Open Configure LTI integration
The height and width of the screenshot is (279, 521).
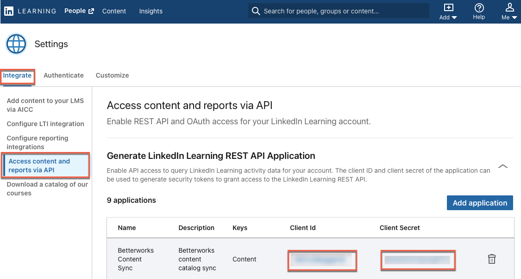[x=45, y=124]
